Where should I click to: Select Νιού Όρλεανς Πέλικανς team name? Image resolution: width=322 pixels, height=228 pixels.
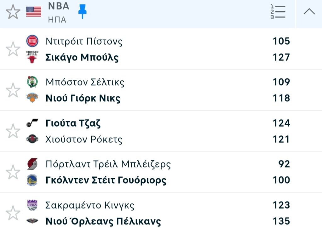pos(103,221)
